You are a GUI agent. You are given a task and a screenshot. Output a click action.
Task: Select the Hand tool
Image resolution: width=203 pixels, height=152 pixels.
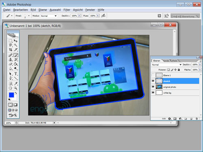click(x=11, y=88)
